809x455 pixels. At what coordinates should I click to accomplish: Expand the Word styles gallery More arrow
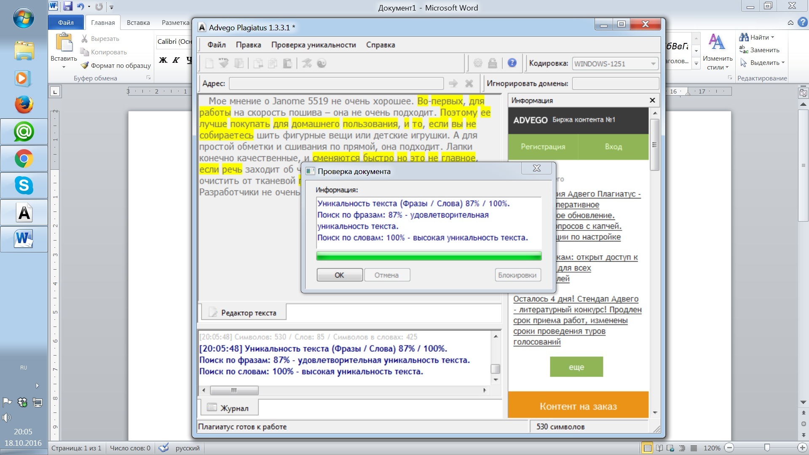pos(696,64)
